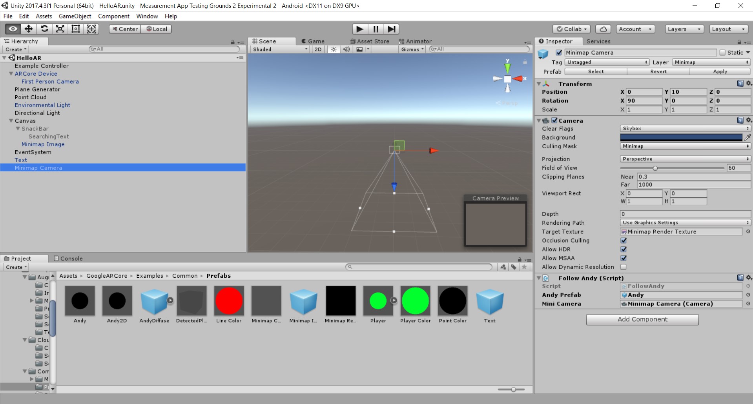The width and height of the screenshot is (753, 404).
Task: Select the Move tool
Action: [29, 29]
